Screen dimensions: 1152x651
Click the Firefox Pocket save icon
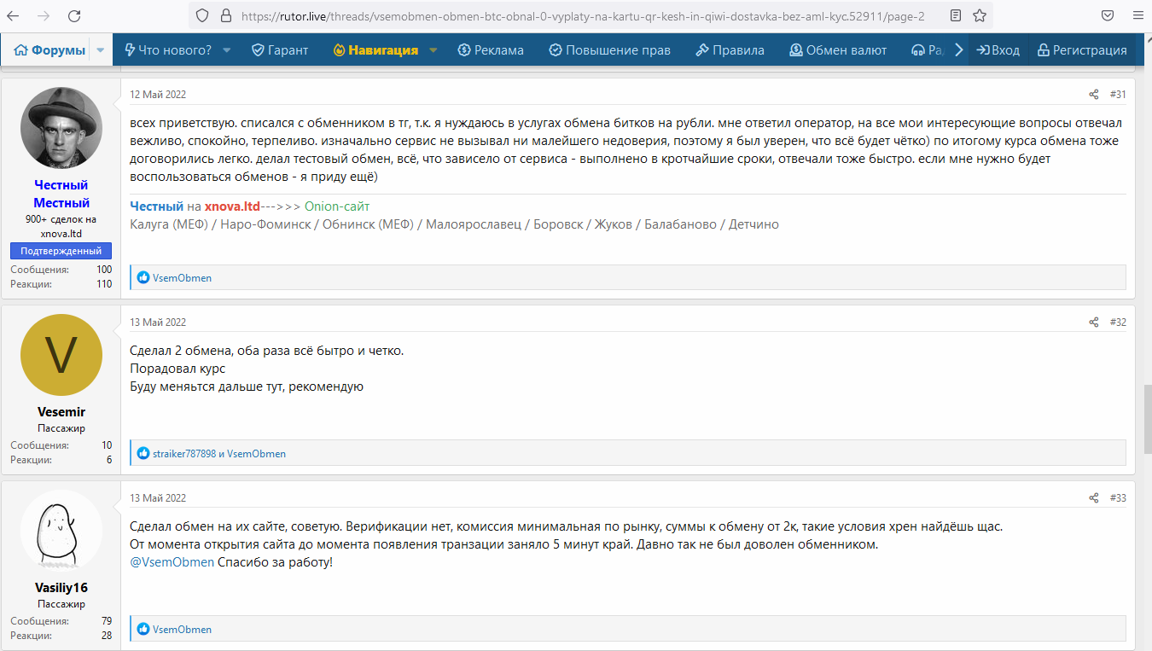1107,15
